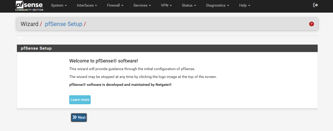Click the Netgate maintained-by bold text

(x=121, y=85)
